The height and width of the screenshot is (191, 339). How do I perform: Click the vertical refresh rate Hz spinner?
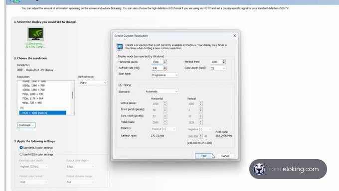point(200,136)
